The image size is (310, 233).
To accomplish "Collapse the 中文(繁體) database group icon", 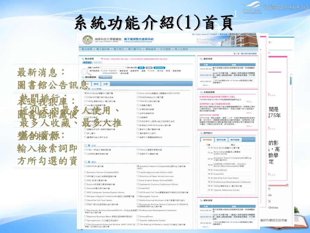I will 89,89.
